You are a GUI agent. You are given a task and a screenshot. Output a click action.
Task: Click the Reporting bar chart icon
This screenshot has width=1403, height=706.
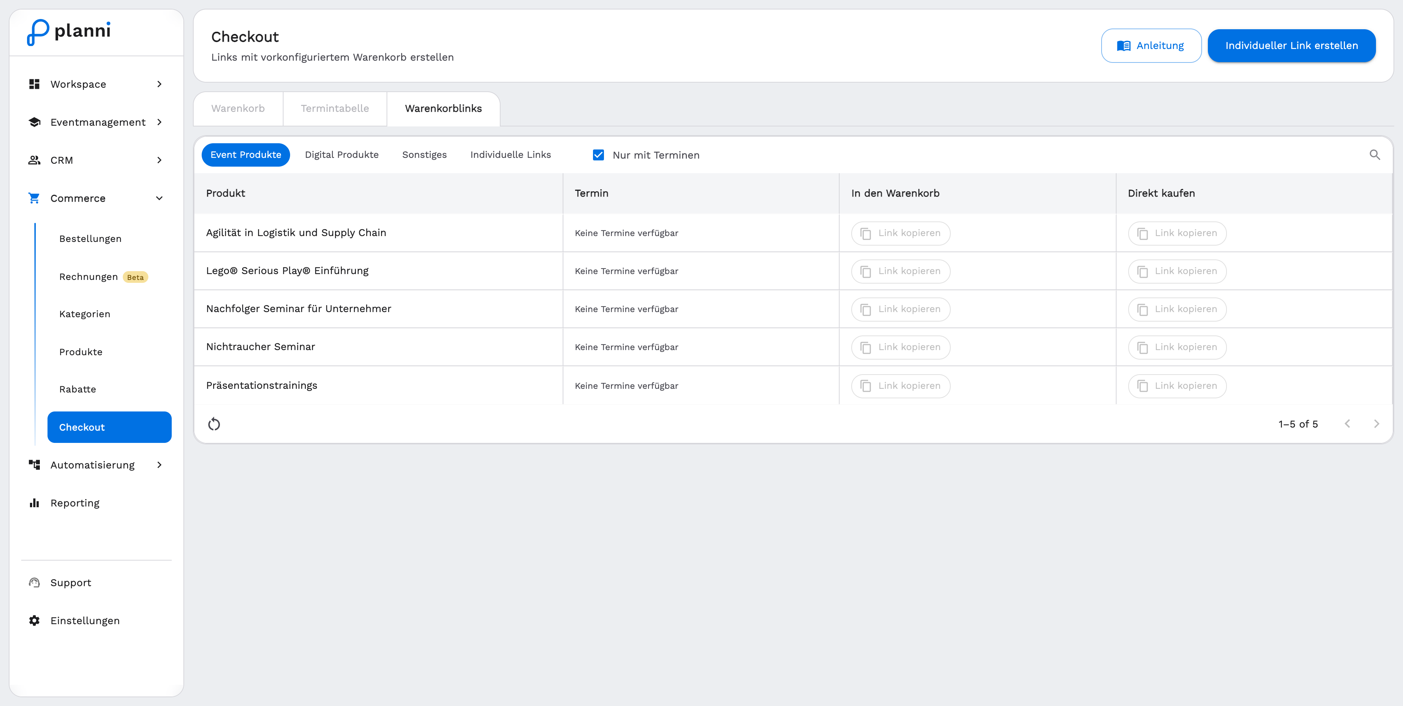point(34,503)
